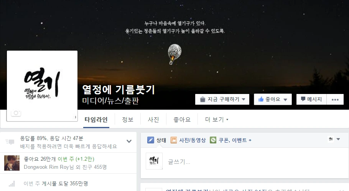Click the thumbs-up icon on 좋아요 button
The image size is (349, 191).
pos(261,99)
